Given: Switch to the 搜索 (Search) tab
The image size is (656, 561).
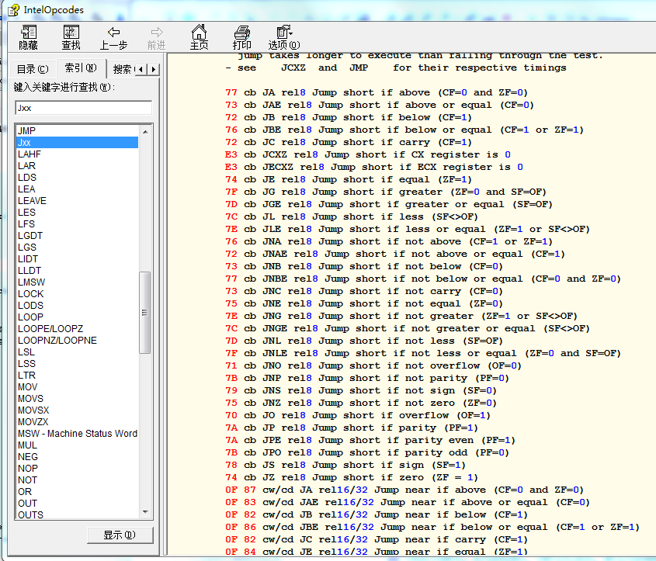Looking at the screenshot, I should [122, 69].
